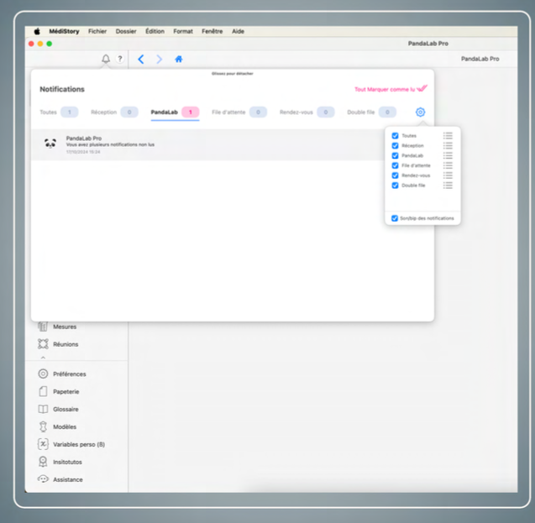The image size is (535, 523).
Task: Uncheck the Rendez-vous checkbox
Action: 395,175
